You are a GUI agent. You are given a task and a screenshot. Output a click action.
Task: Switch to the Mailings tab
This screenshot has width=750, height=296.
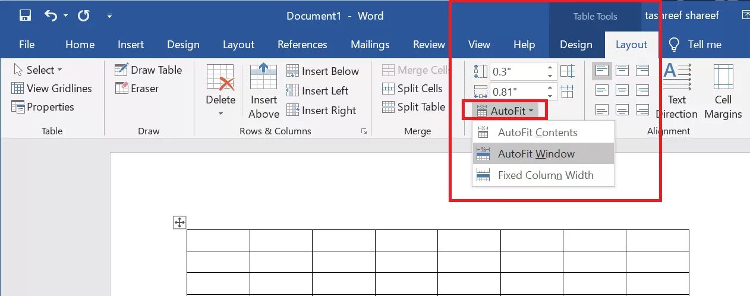point(370,45)
